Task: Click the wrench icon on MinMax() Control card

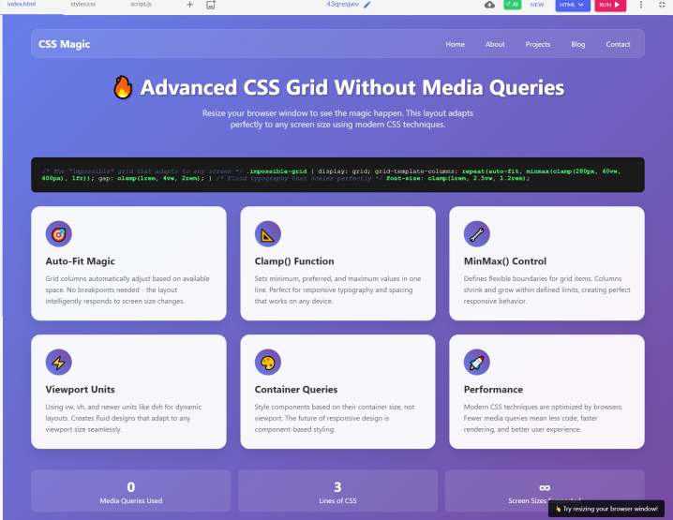Action: (x=477, y=234)
